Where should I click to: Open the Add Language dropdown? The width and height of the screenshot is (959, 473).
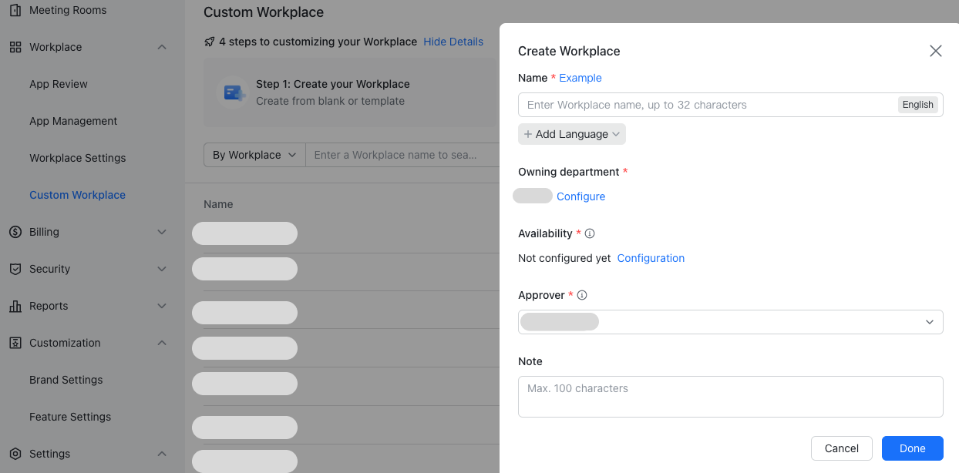(x=571, y=134)
